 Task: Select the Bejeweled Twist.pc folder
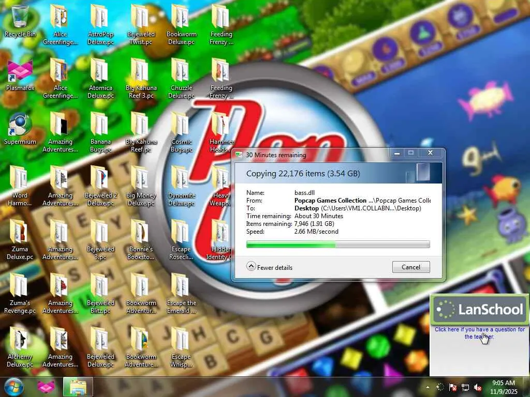pos(141,26)
